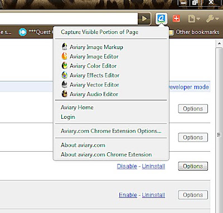Choose Aviary Vector Editor text entry
This screenshot has height=213, width=223.
click(94, 85)
